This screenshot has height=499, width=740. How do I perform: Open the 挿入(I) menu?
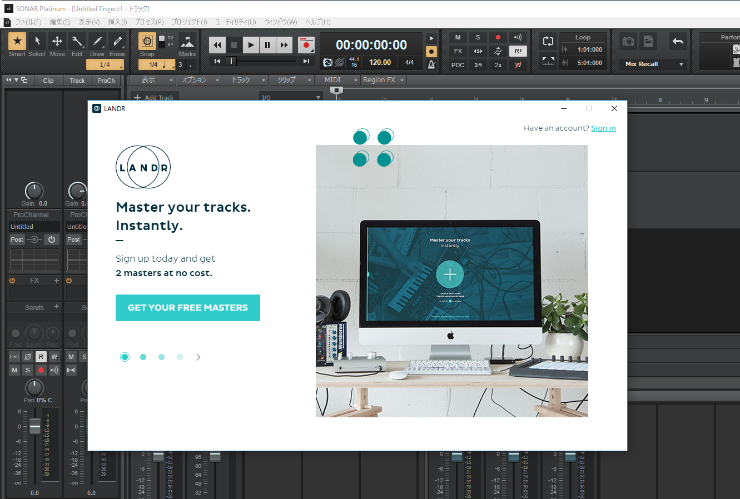click(117, 22)
